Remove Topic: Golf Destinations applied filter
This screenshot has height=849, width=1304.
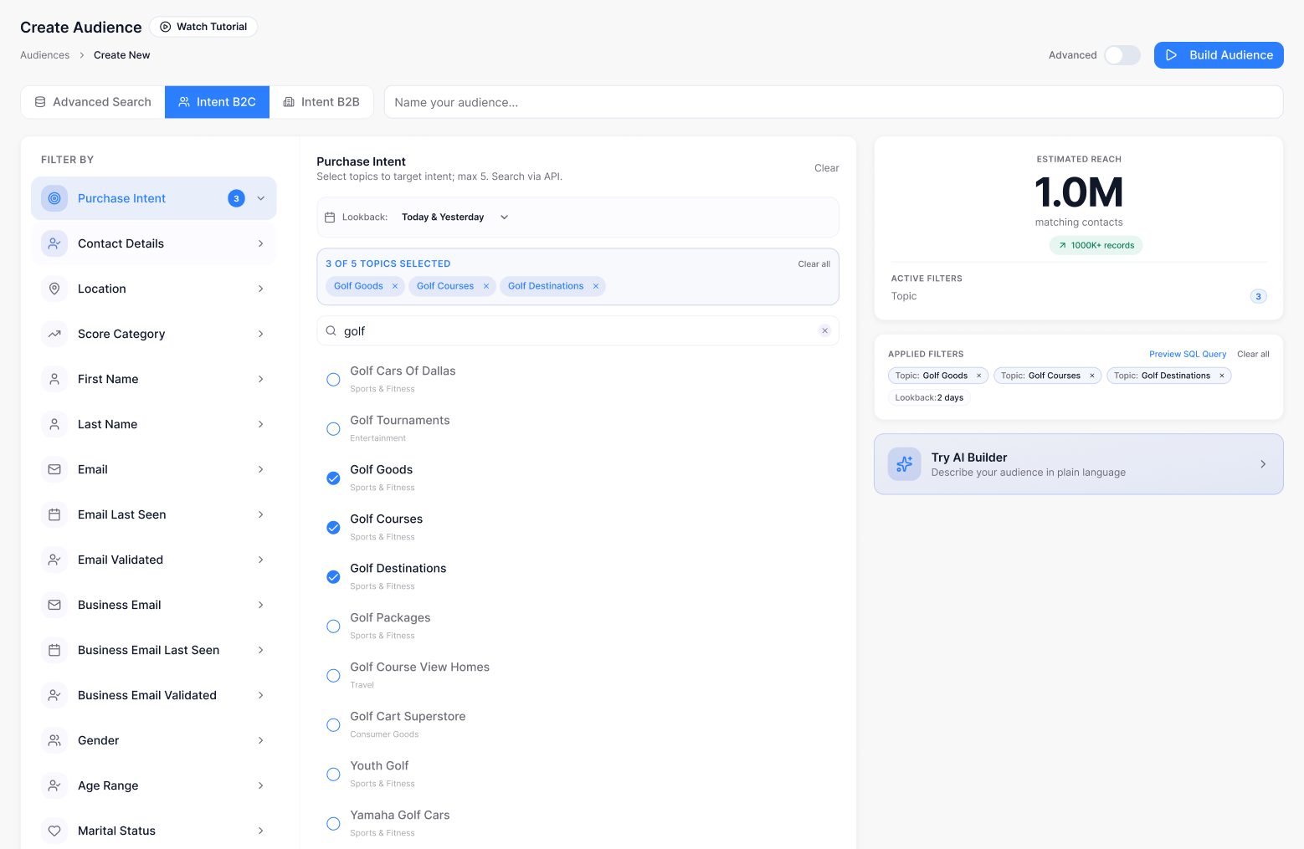tap(1222, 376)
